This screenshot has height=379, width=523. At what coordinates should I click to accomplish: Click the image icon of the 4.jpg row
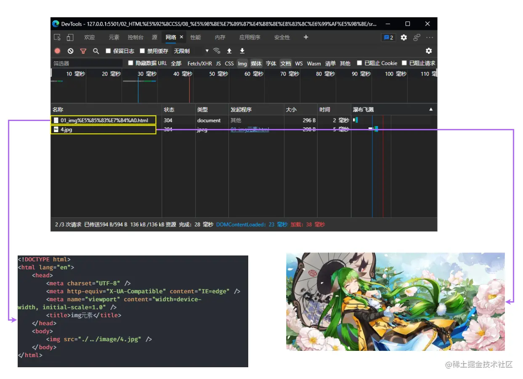tap(56, 130)
